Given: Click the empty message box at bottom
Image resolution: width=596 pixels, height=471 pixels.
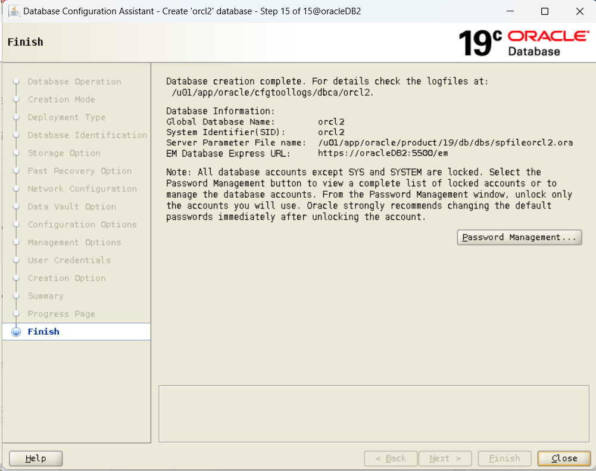Looking at the screenshot, I should click(x=374, y=414).
